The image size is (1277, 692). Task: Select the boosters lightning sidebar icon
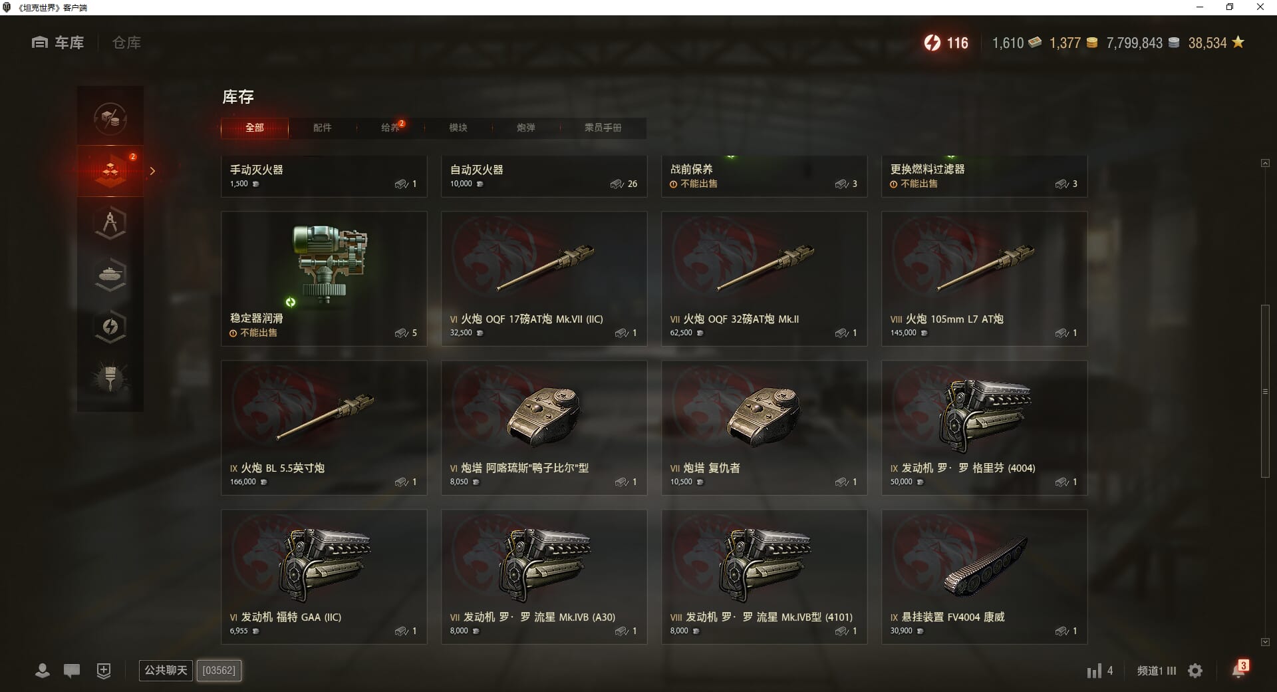click(x=110, y=327)
